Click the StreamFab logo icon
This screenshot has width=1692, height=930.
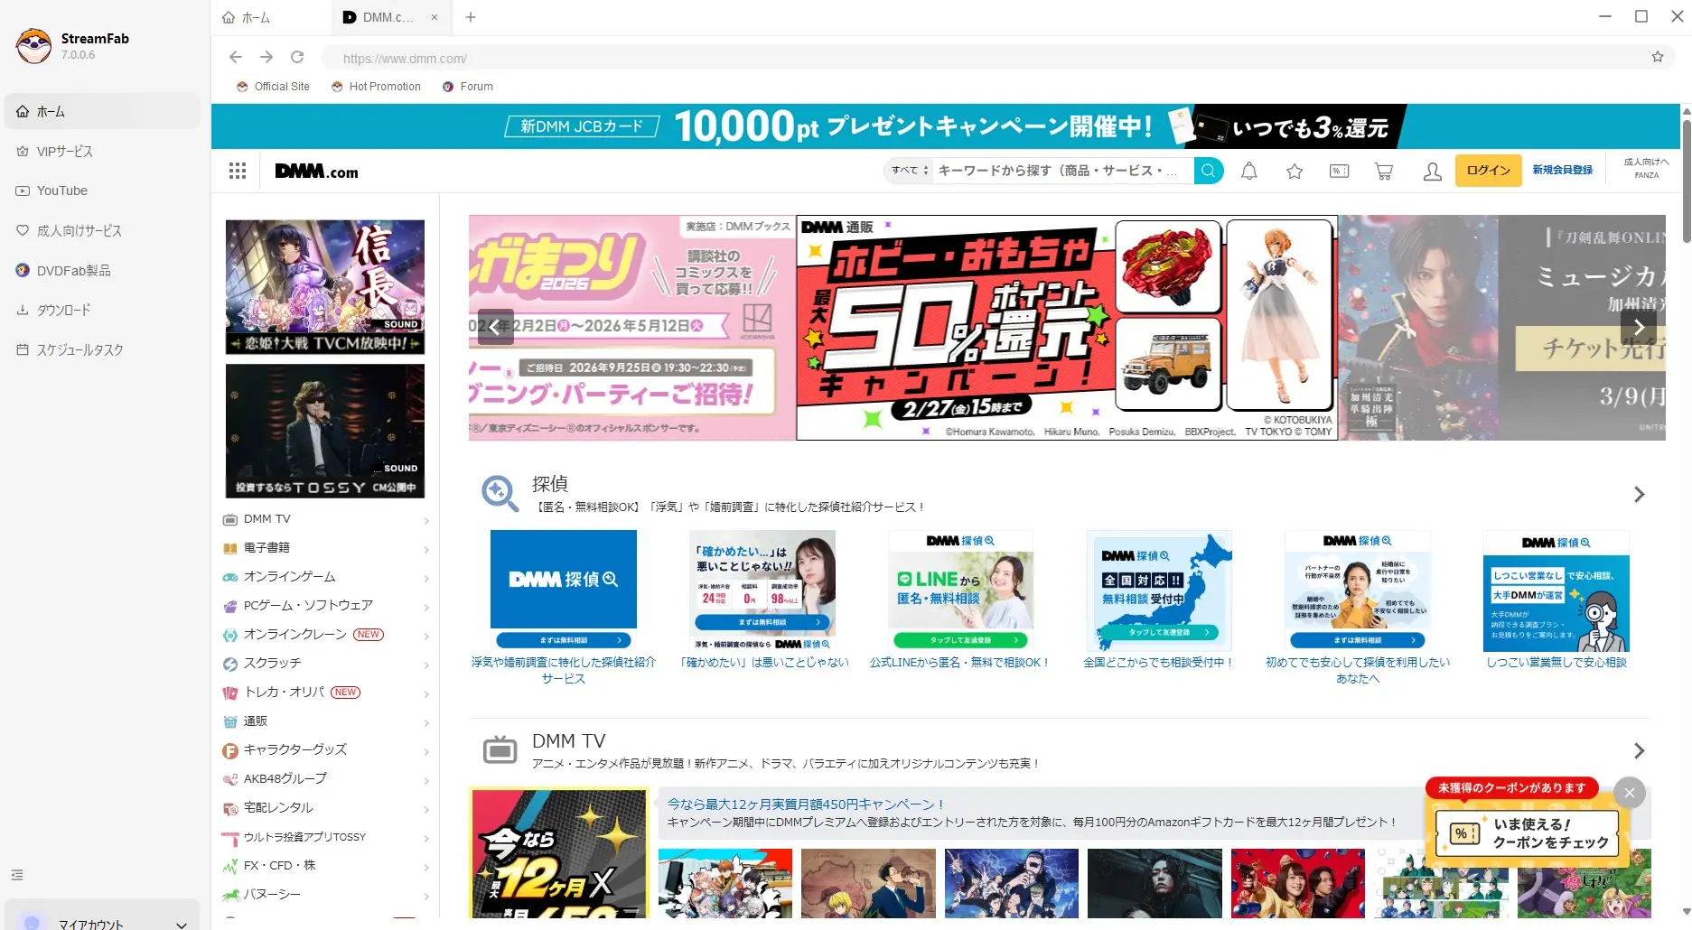coord(34,45)
